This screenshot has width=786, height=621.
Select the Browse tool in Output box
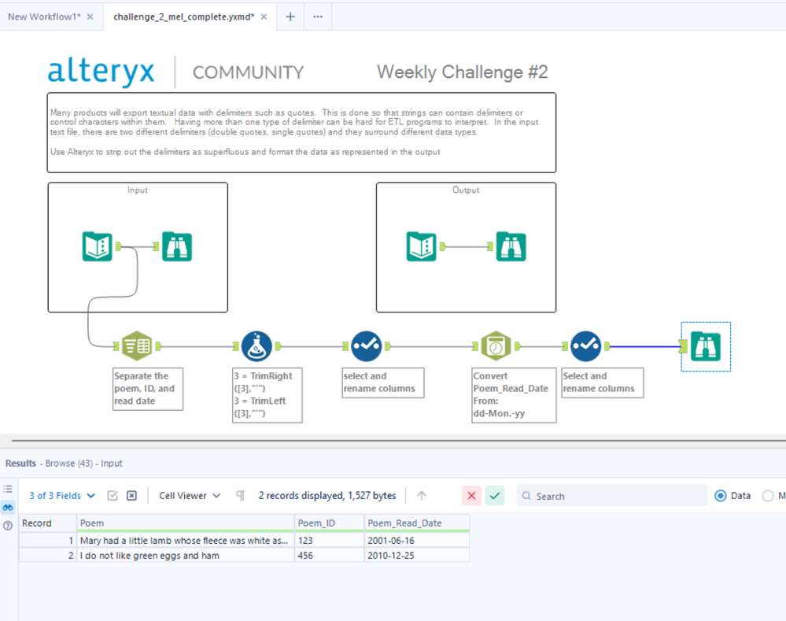[x=511, y=246]
